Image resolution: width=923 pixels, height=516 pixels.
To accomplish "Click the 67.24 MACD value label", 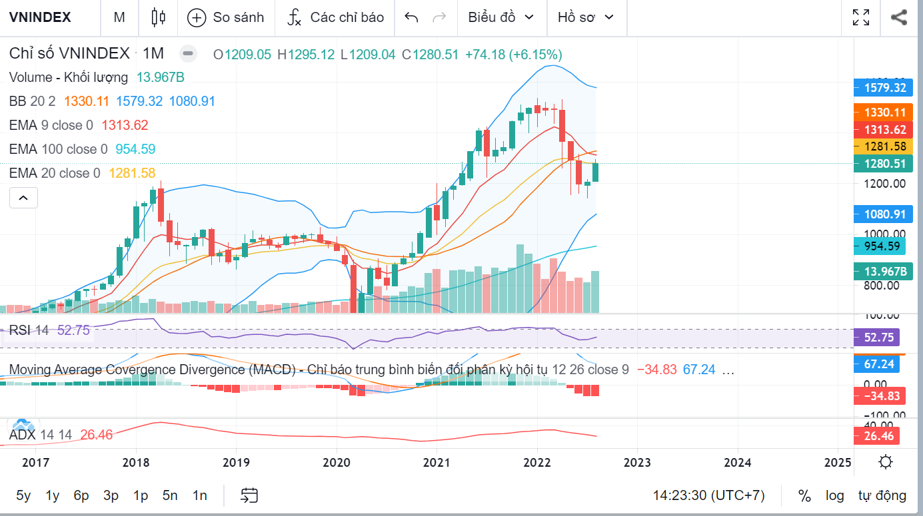I will 877,364.
